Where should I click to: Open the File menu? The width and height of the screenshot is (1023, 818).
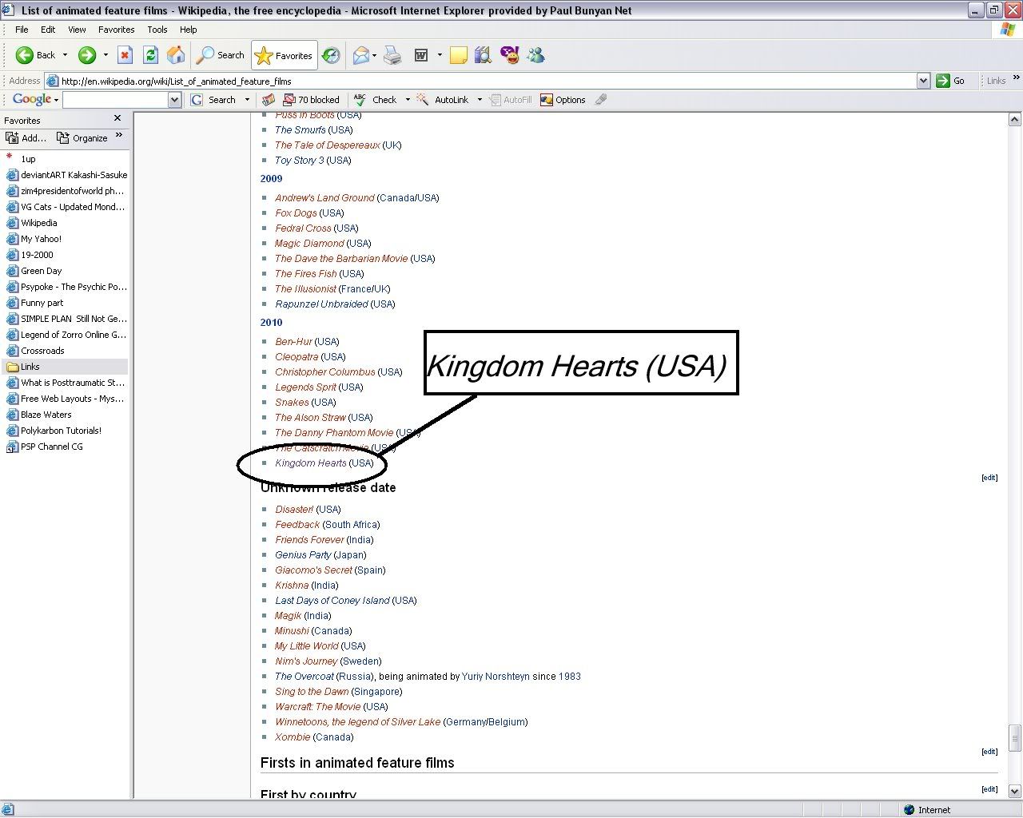[22, 30]
